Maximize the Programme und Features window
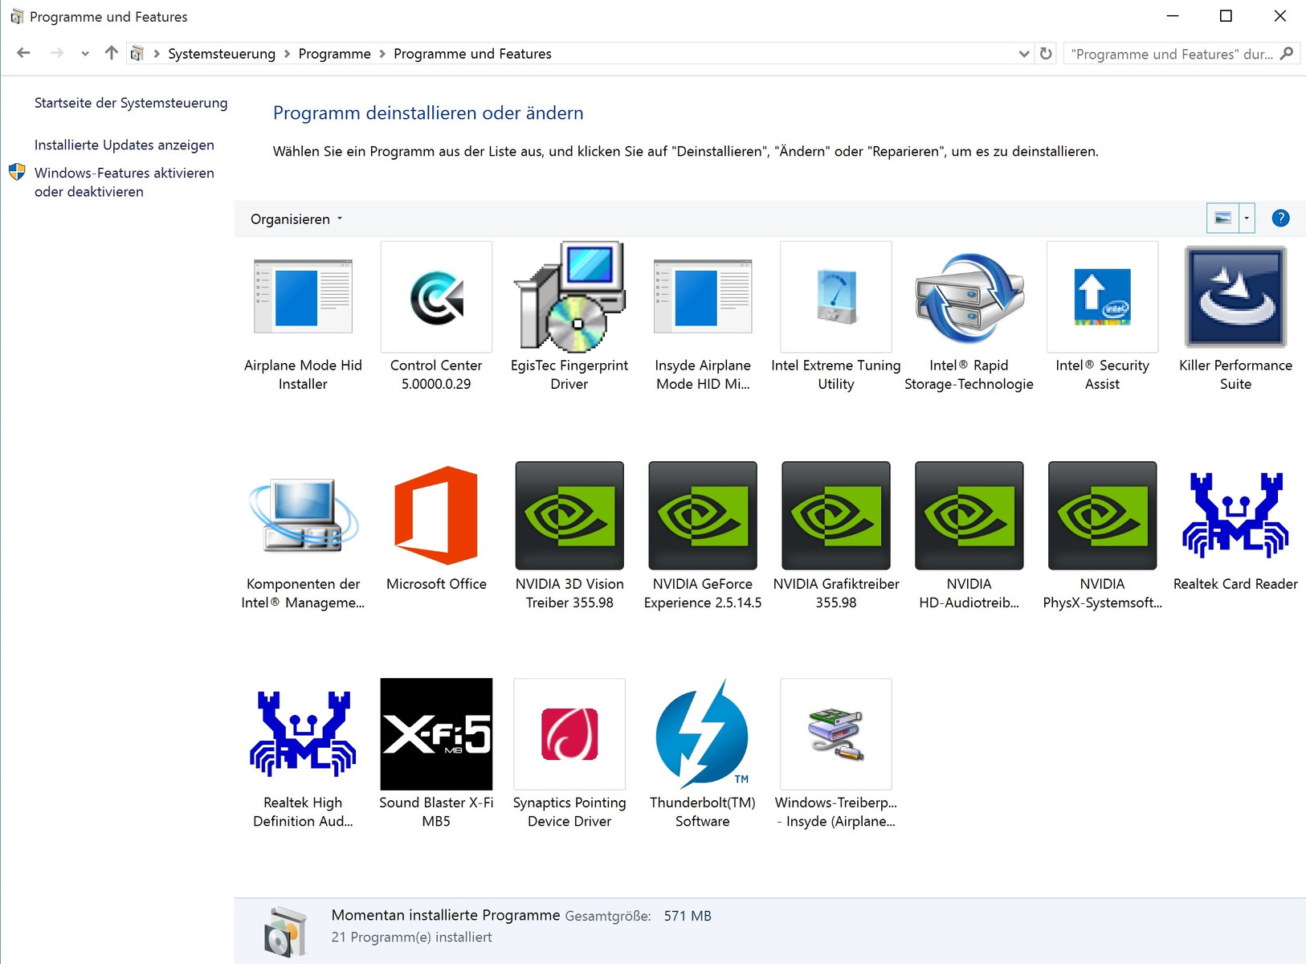1306x964 pixels. [x=1226, y=16]
